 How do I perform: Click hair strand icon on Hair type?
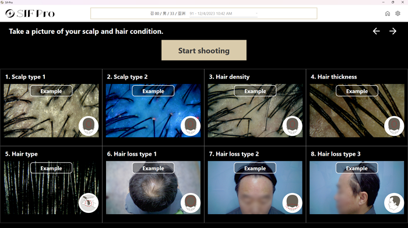coord(89,203)
